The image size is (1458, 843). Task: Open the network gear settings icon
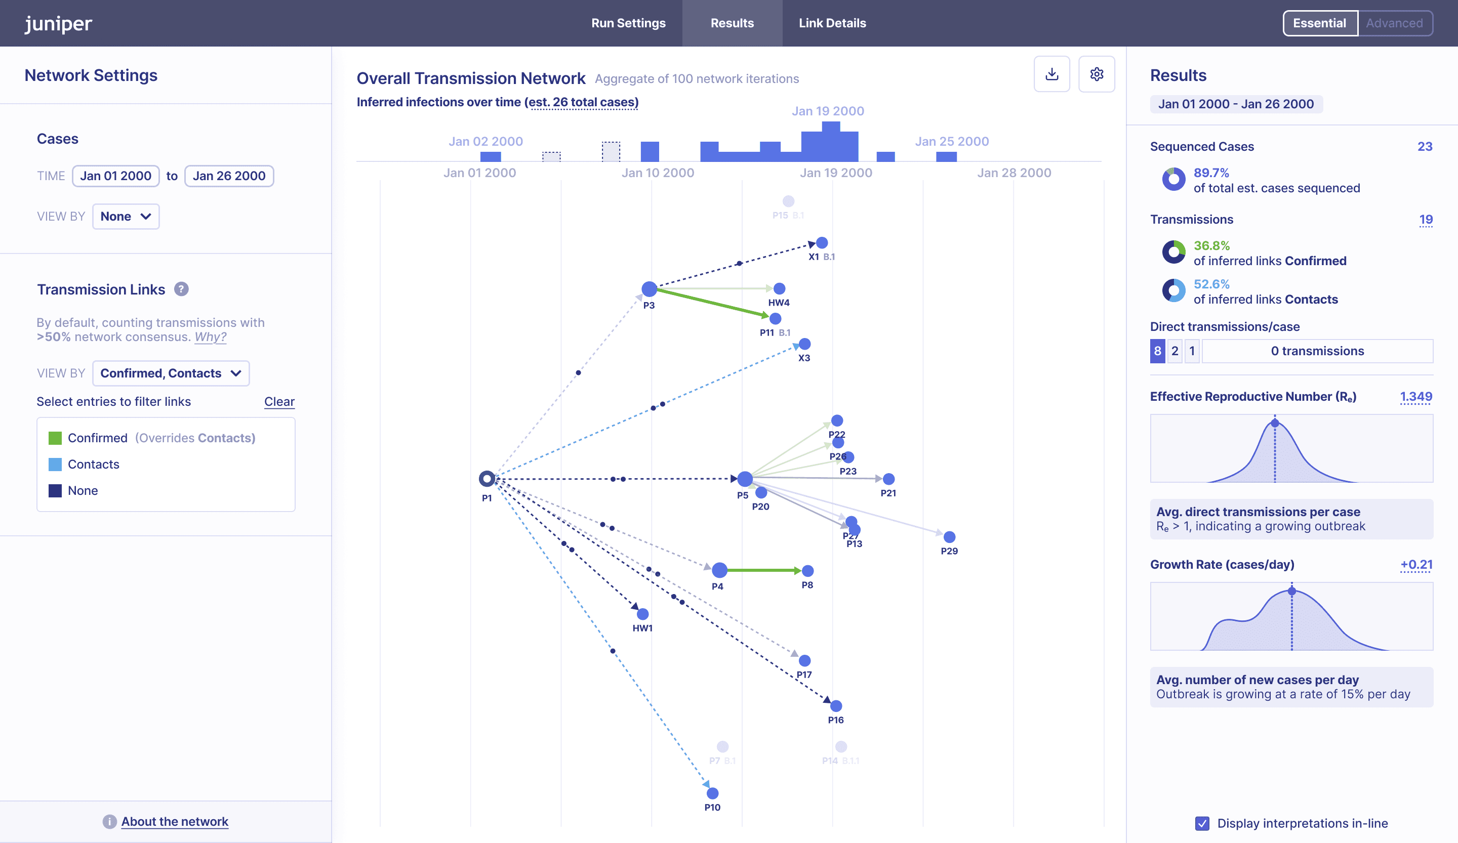[x=1097, y=74]
